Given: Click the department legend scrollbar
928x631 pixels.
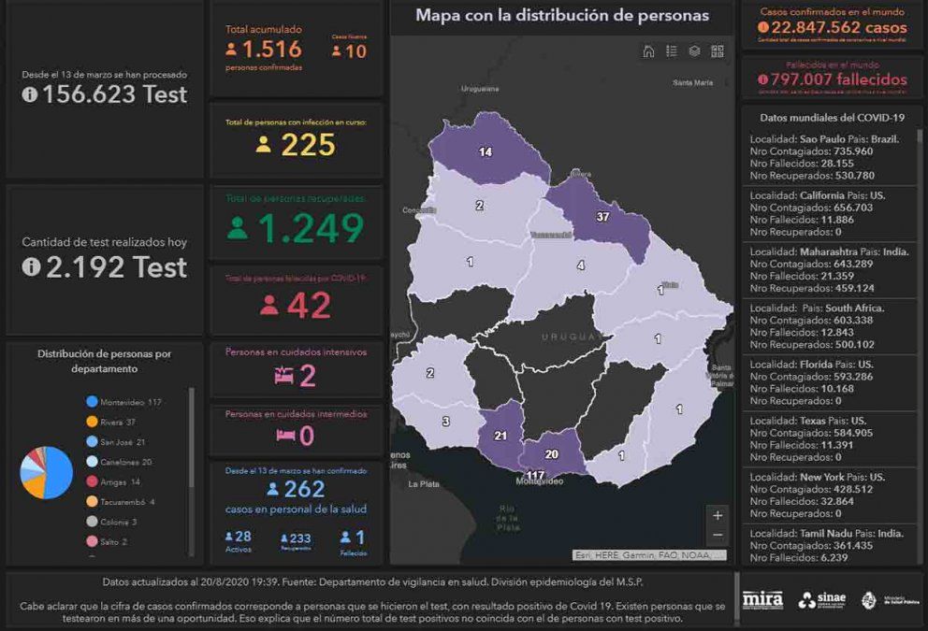Looking at the screenshot, I should [192, 467].
